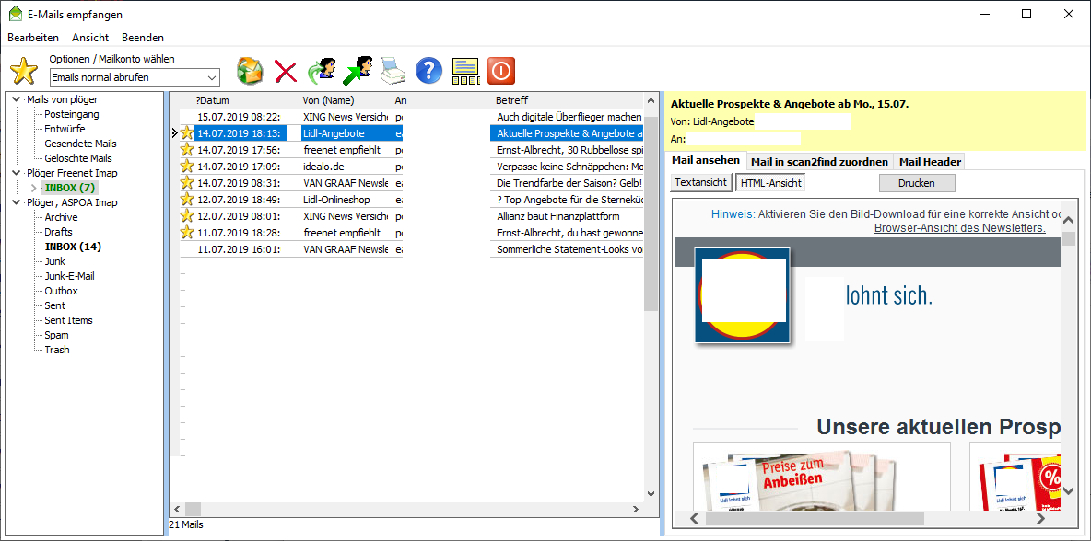The width and height of the screenshot is (1091, 541).
Task: Select the 'Gelöschte Mails' folder
Action: pyautogui.click(x=78, y=158)
